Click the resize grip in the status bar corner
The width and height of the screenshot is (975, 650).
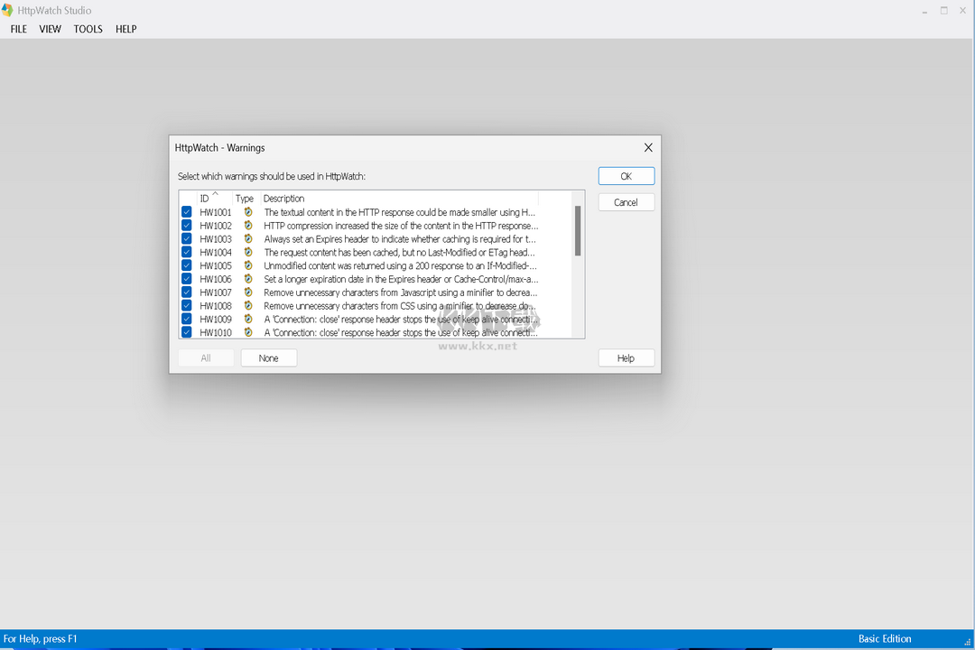(x=969, y=642)
